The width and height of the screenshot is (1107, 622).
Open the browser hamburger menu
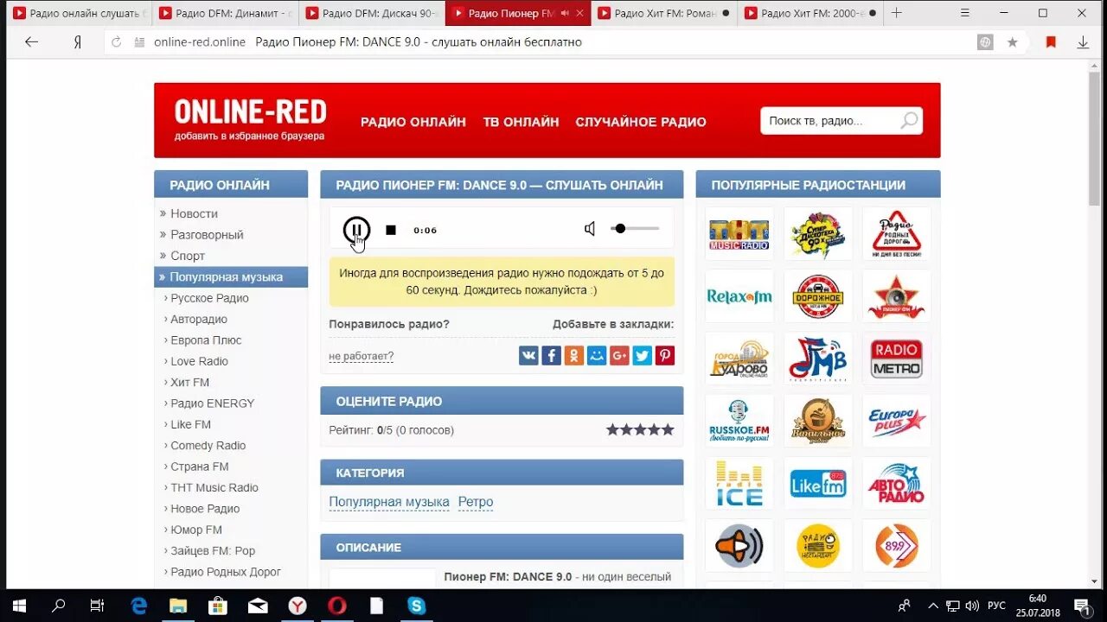point(965,13)
